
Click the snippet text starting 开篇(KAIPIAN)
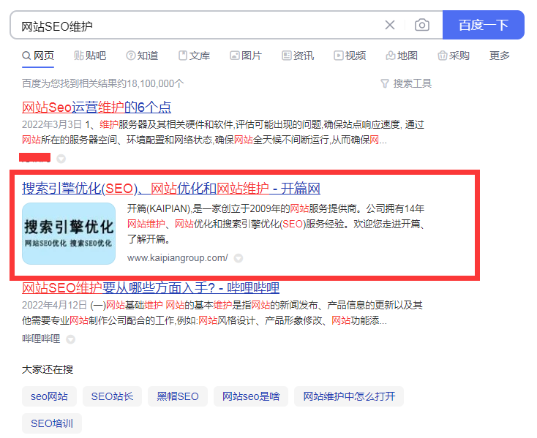(x=276, y=224)
